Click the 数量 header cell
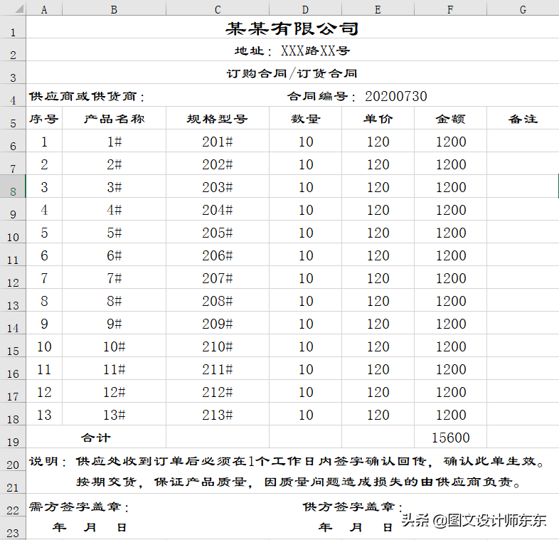The height and width of the screenshot is (540, 559). (x=306, y=118)
